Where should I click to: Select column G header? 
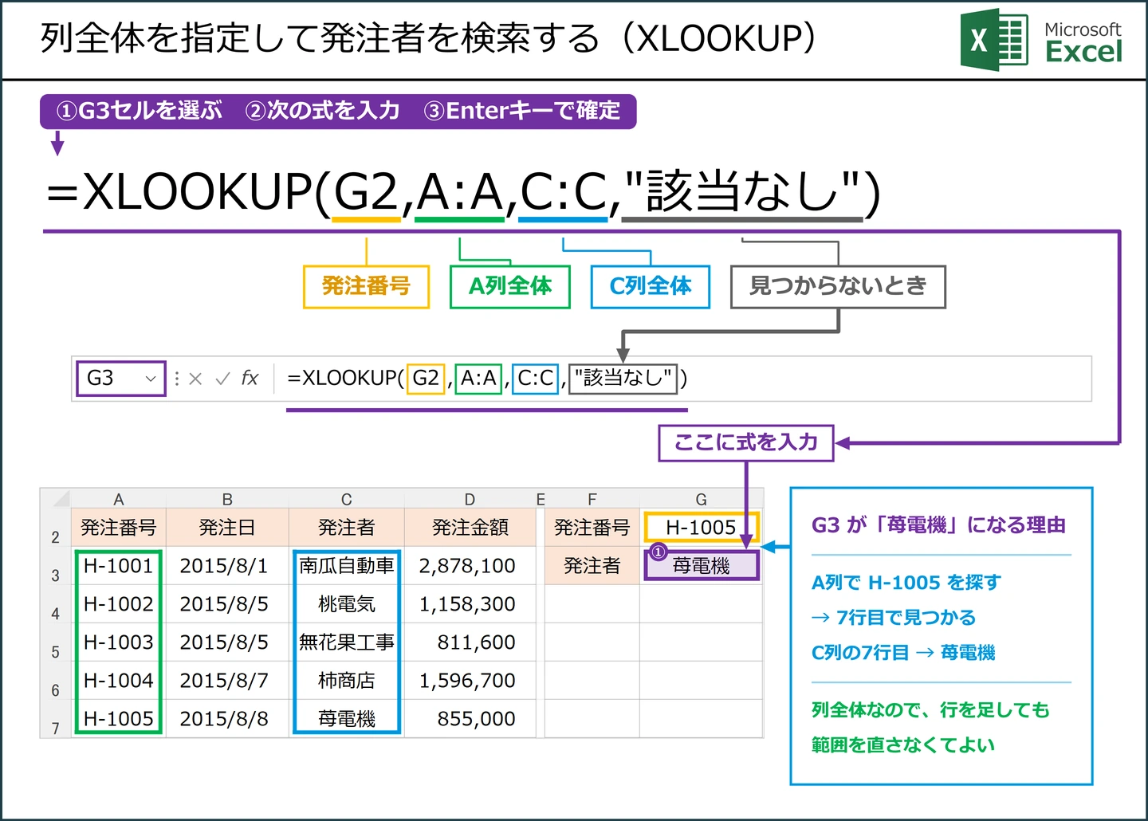(702, 499)
